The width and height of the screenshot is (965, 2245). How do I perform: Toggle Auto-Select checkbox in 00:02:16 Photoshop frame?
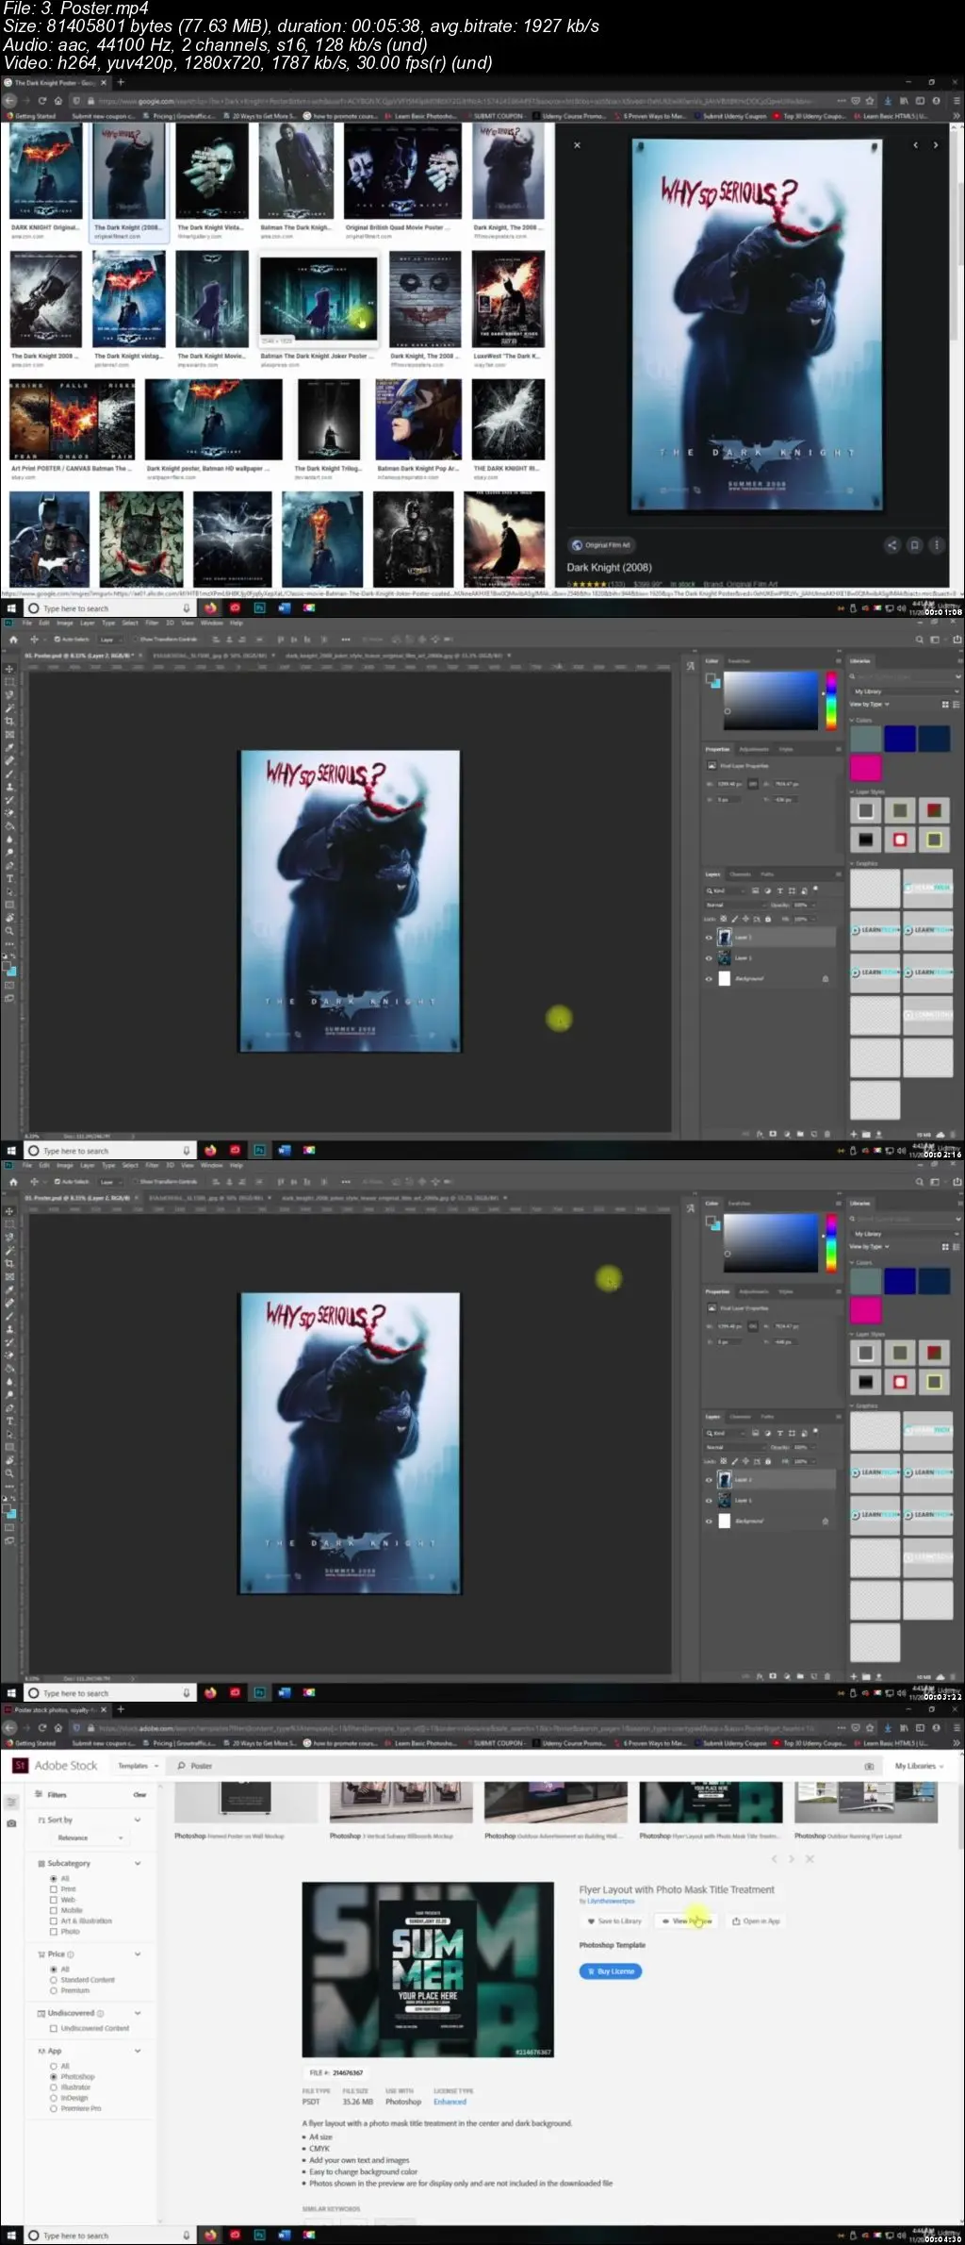[58, 640]
